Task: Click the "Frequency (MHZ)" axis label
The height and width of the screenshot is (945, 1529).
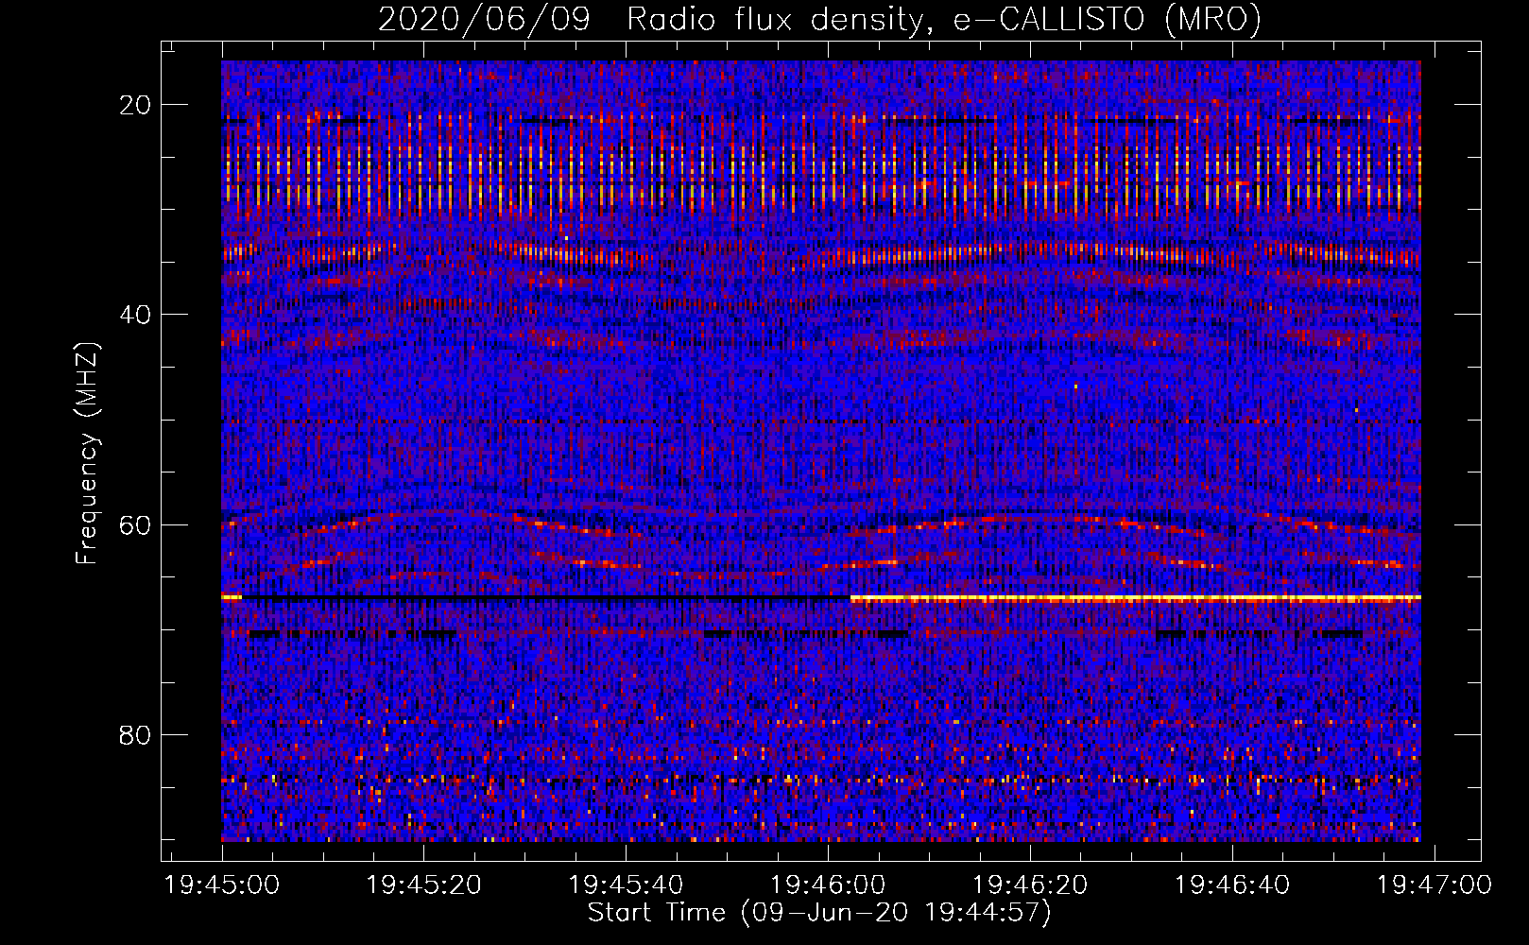Action: tap(87, 454)
